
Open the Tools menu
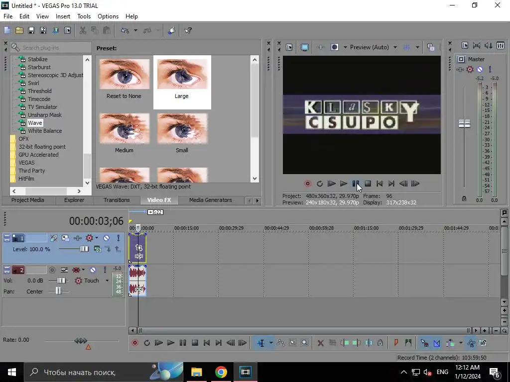pos(84,16)
